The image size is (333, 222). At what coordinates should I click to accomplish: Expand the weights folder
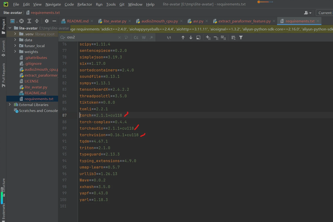[x=15, y=52]
